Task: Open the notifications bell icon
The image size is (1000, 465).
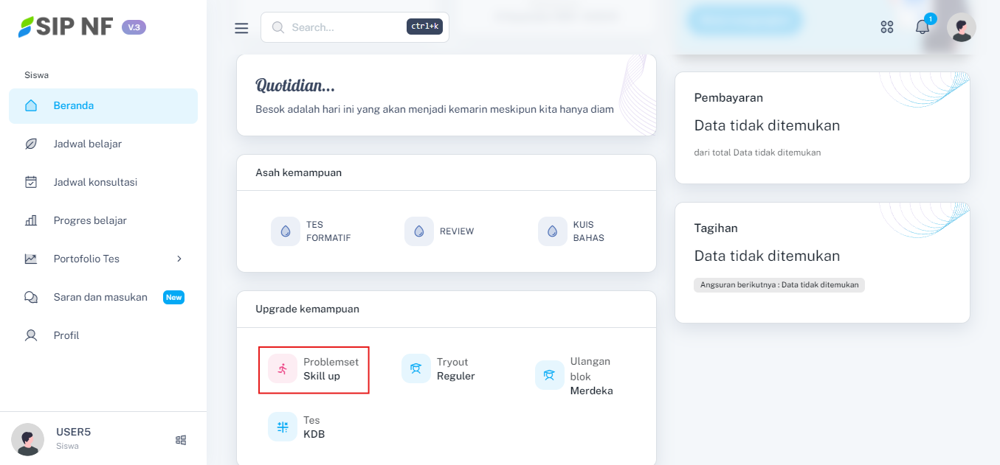Action: pyautogui.click(x=923, y=27)
